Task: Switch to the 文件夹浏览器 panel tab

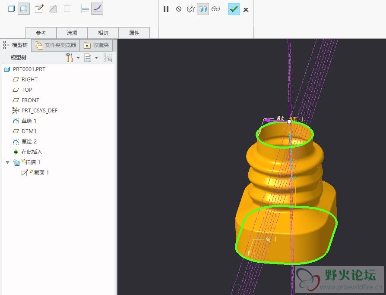Action: [x=56, y=45]
